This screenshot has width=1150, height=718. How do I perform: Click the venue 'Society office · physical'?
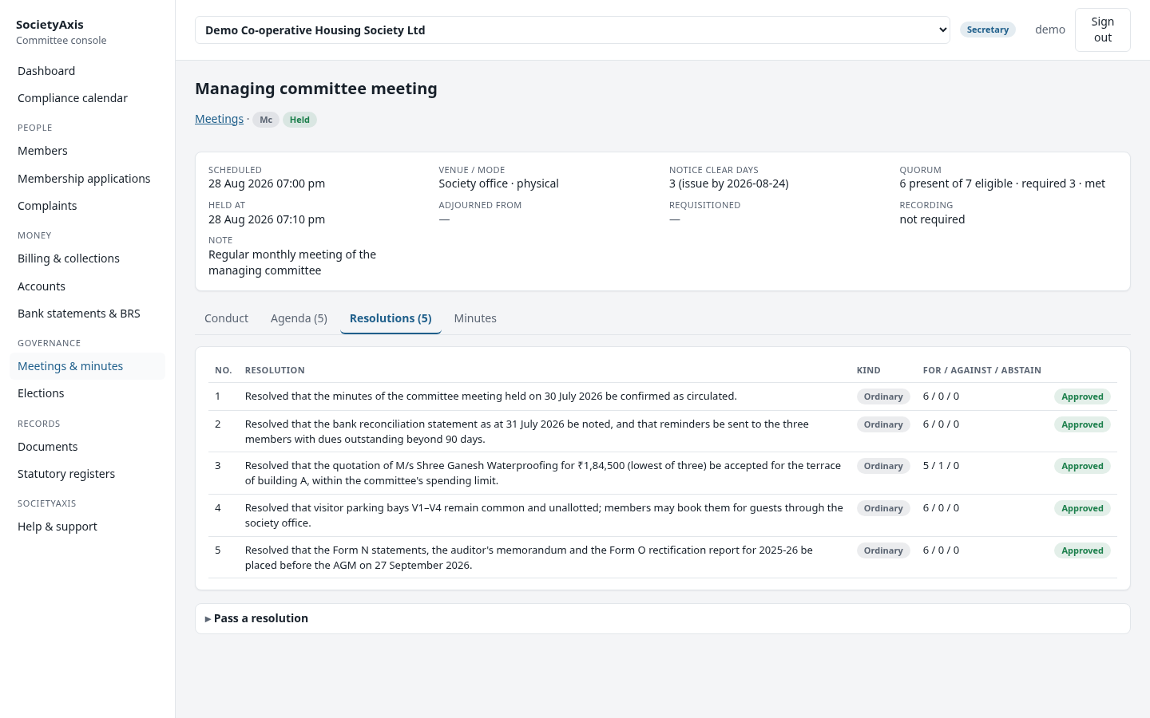[x=498, y=183]
